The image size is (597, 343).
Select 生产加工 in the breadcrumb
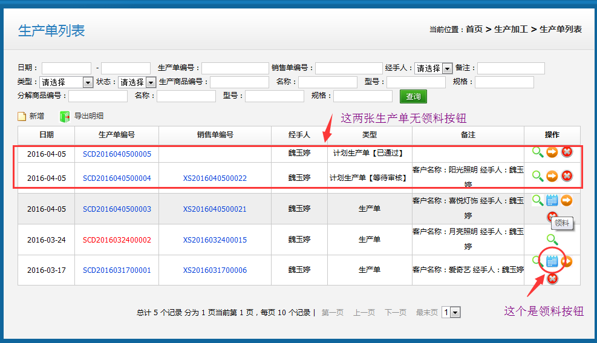[511, 29]
